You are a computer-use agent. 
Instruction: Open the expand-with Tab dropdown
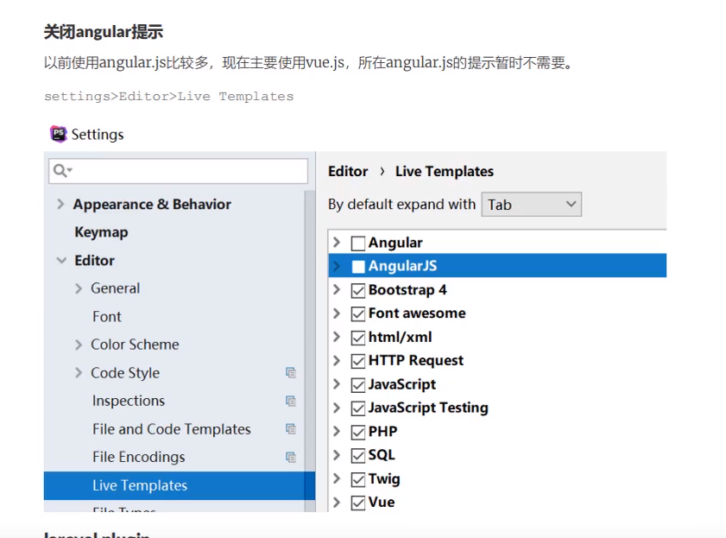coord(531,205)
